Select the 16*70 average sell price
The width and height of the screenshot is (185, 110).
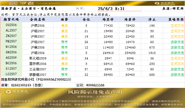point(130,42)
